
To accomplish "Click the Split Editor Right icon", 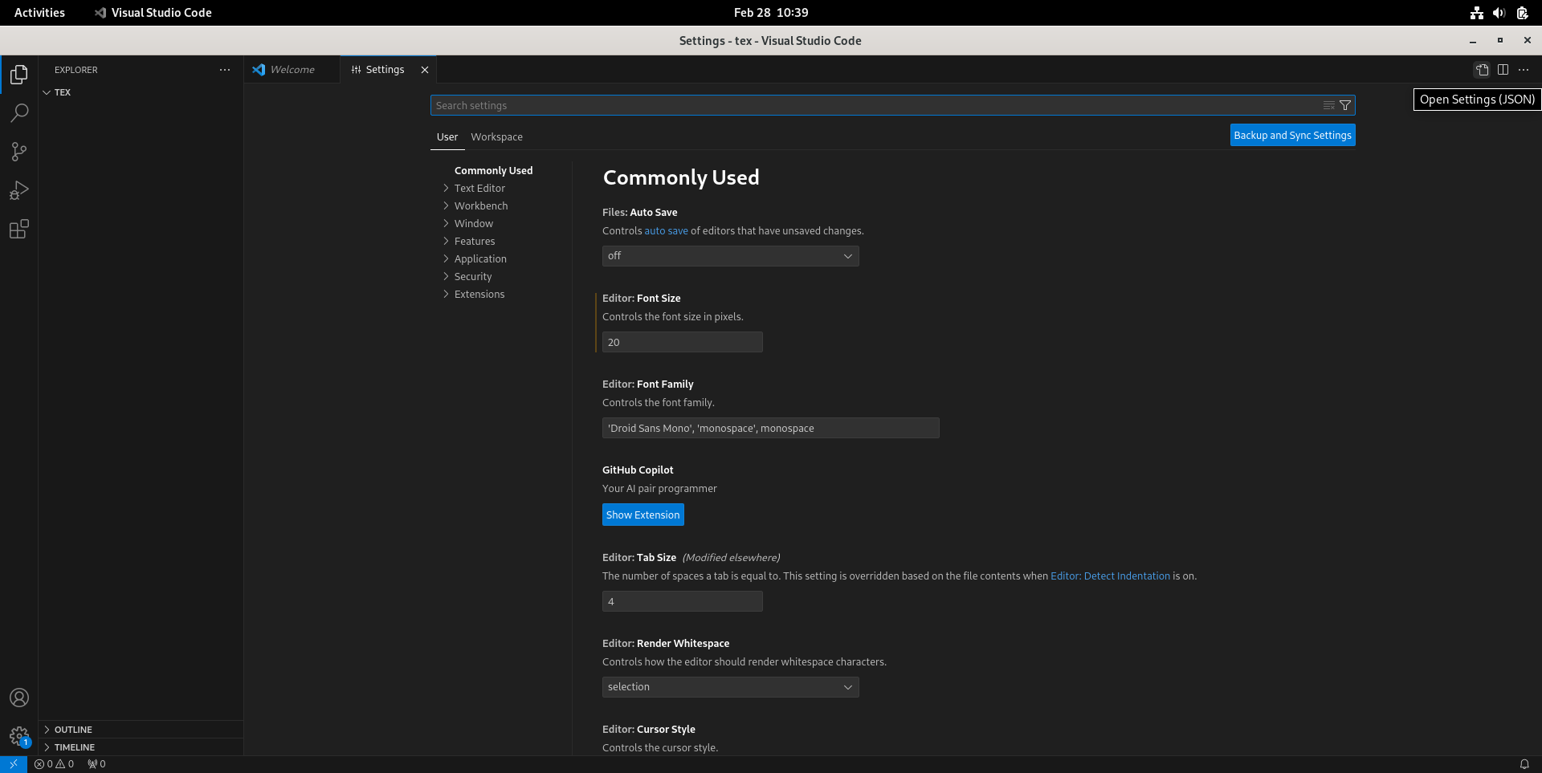I will click(x=1503, y=70).
